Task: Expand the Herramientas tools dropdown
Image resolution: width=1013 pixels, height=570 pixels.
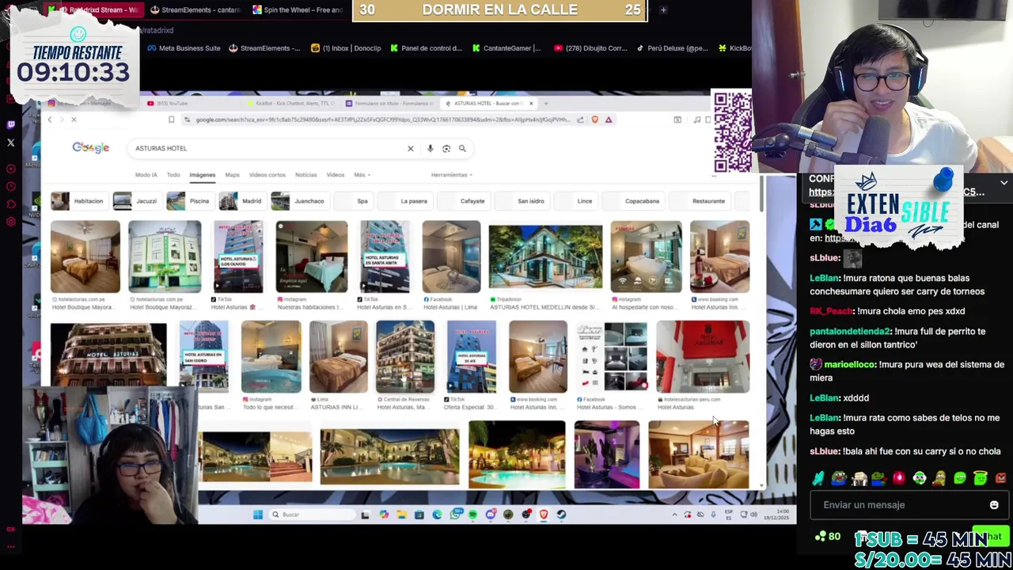Action: pos(451,175)
